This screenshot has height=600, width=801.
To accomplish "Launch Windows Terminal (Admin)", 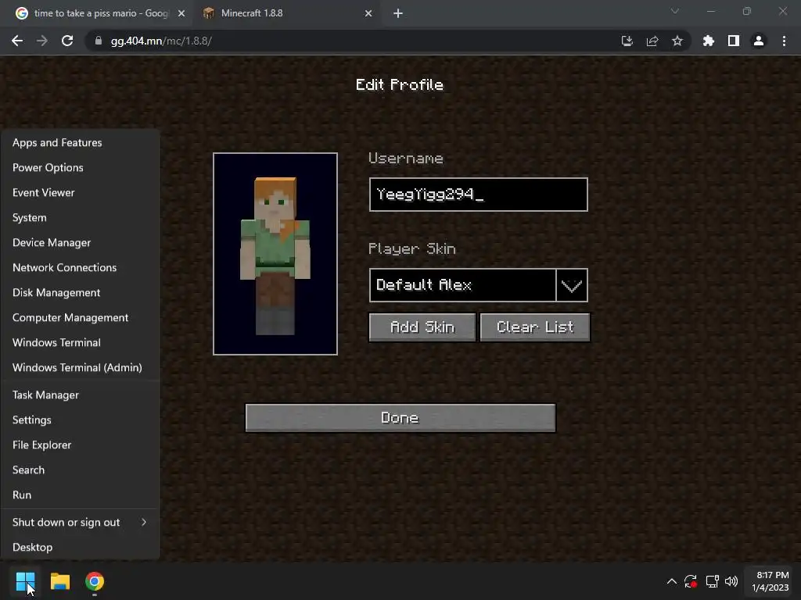I will click(81, 367).
